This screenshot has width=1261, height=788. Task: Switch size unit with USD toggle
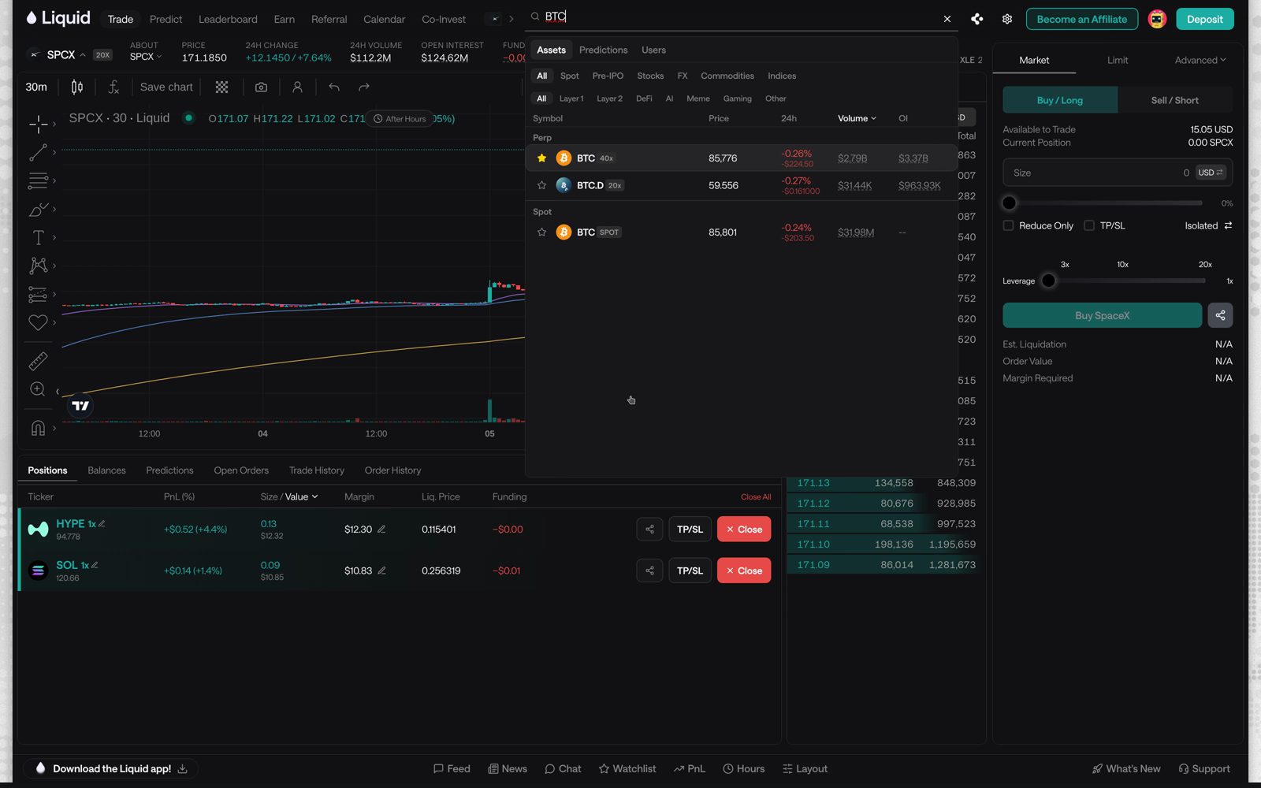click(1211, 173)
